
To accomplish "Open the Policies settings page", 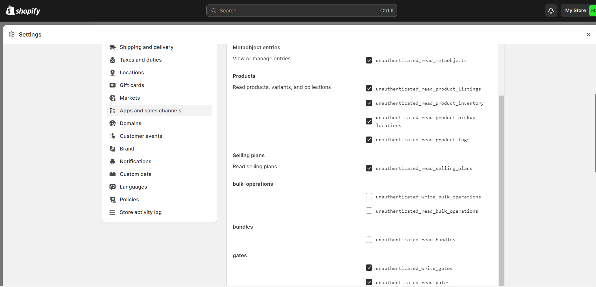I will pos(129,200).
